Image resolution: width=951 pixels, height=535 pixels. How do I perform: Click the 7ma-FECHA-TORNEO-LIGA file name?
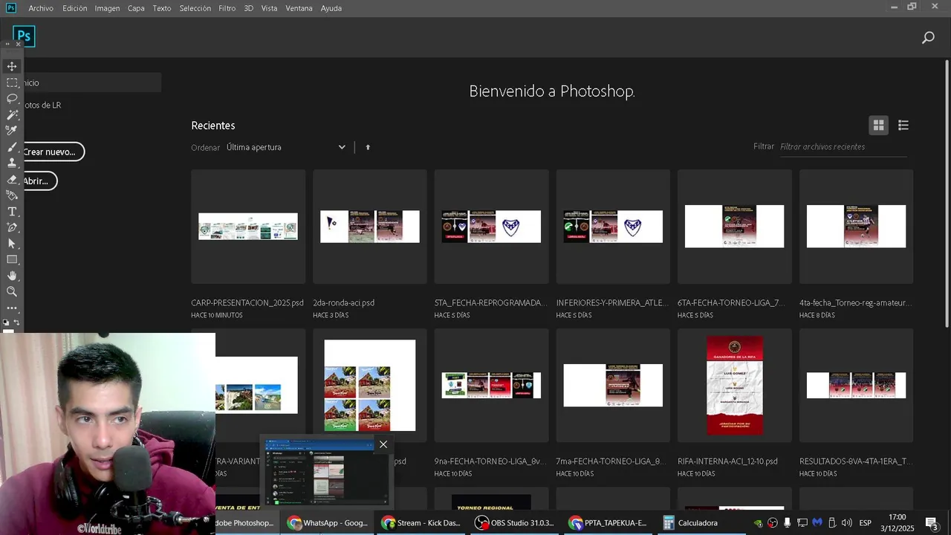[611, 461]
